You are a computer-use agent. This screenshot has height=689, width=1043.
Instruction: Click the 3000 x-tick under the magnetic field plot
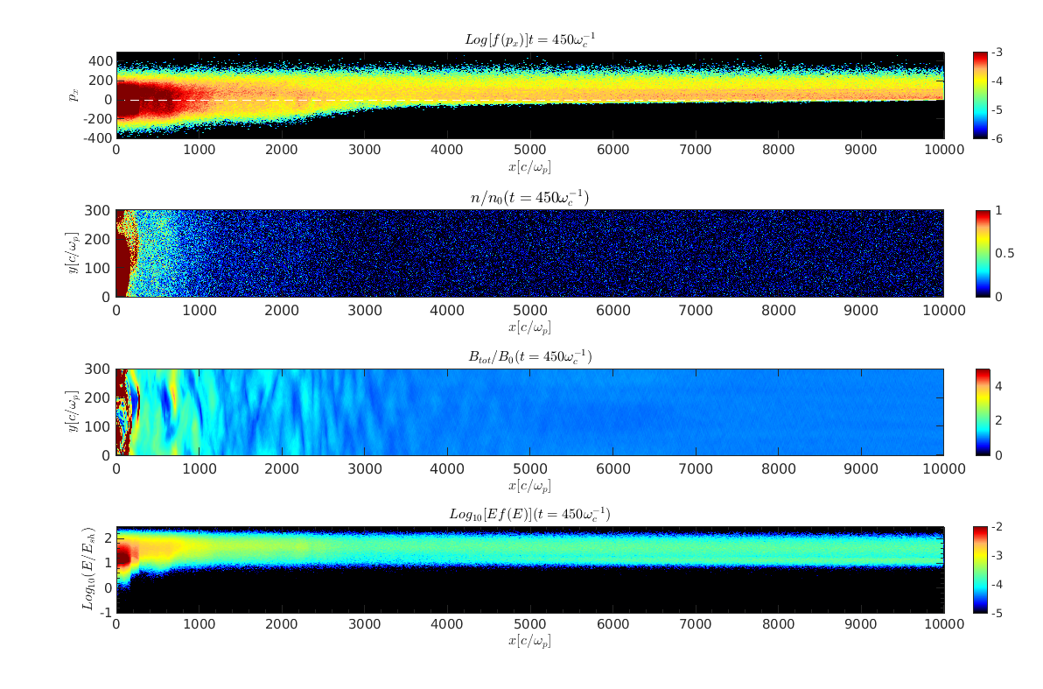coord(365,468)
